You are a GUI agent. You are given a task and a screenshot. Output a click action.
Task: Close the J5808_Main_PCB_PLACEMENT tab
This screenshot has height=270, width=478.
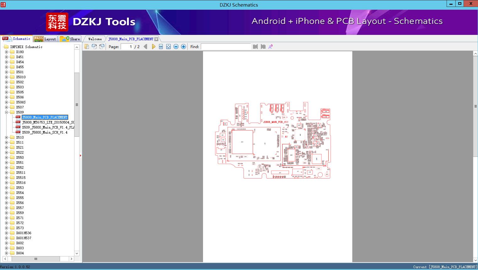[157, 39]
